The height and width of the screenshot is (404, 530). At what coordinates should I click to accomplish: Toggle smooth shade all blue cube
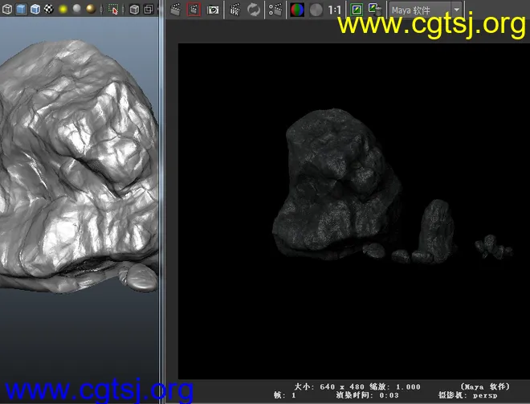(21, 10)
